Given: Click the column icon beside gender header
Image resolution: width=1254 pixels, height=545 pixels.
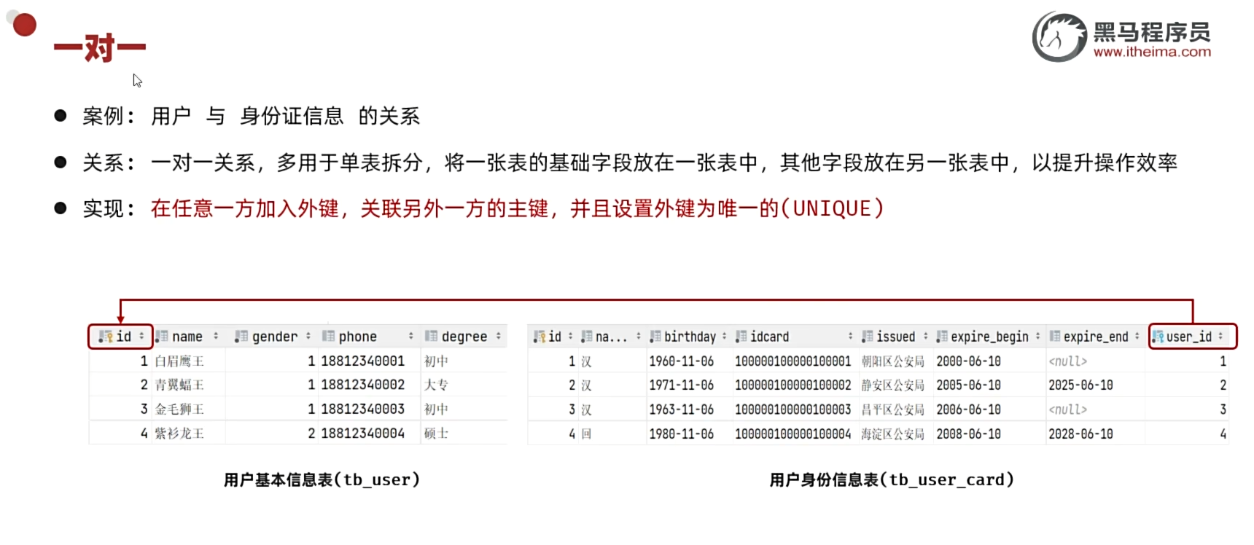Looking at the screenshot, I should 241,337.
